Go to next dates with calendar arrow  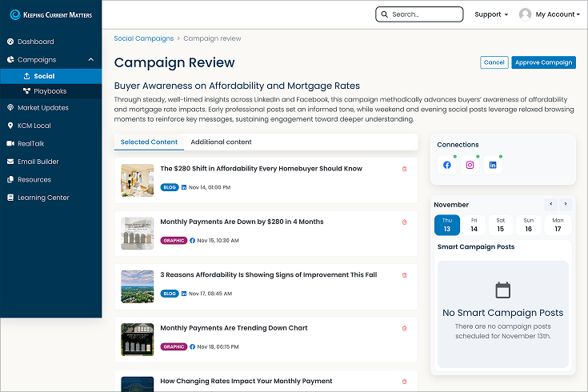tap(566, 204)
